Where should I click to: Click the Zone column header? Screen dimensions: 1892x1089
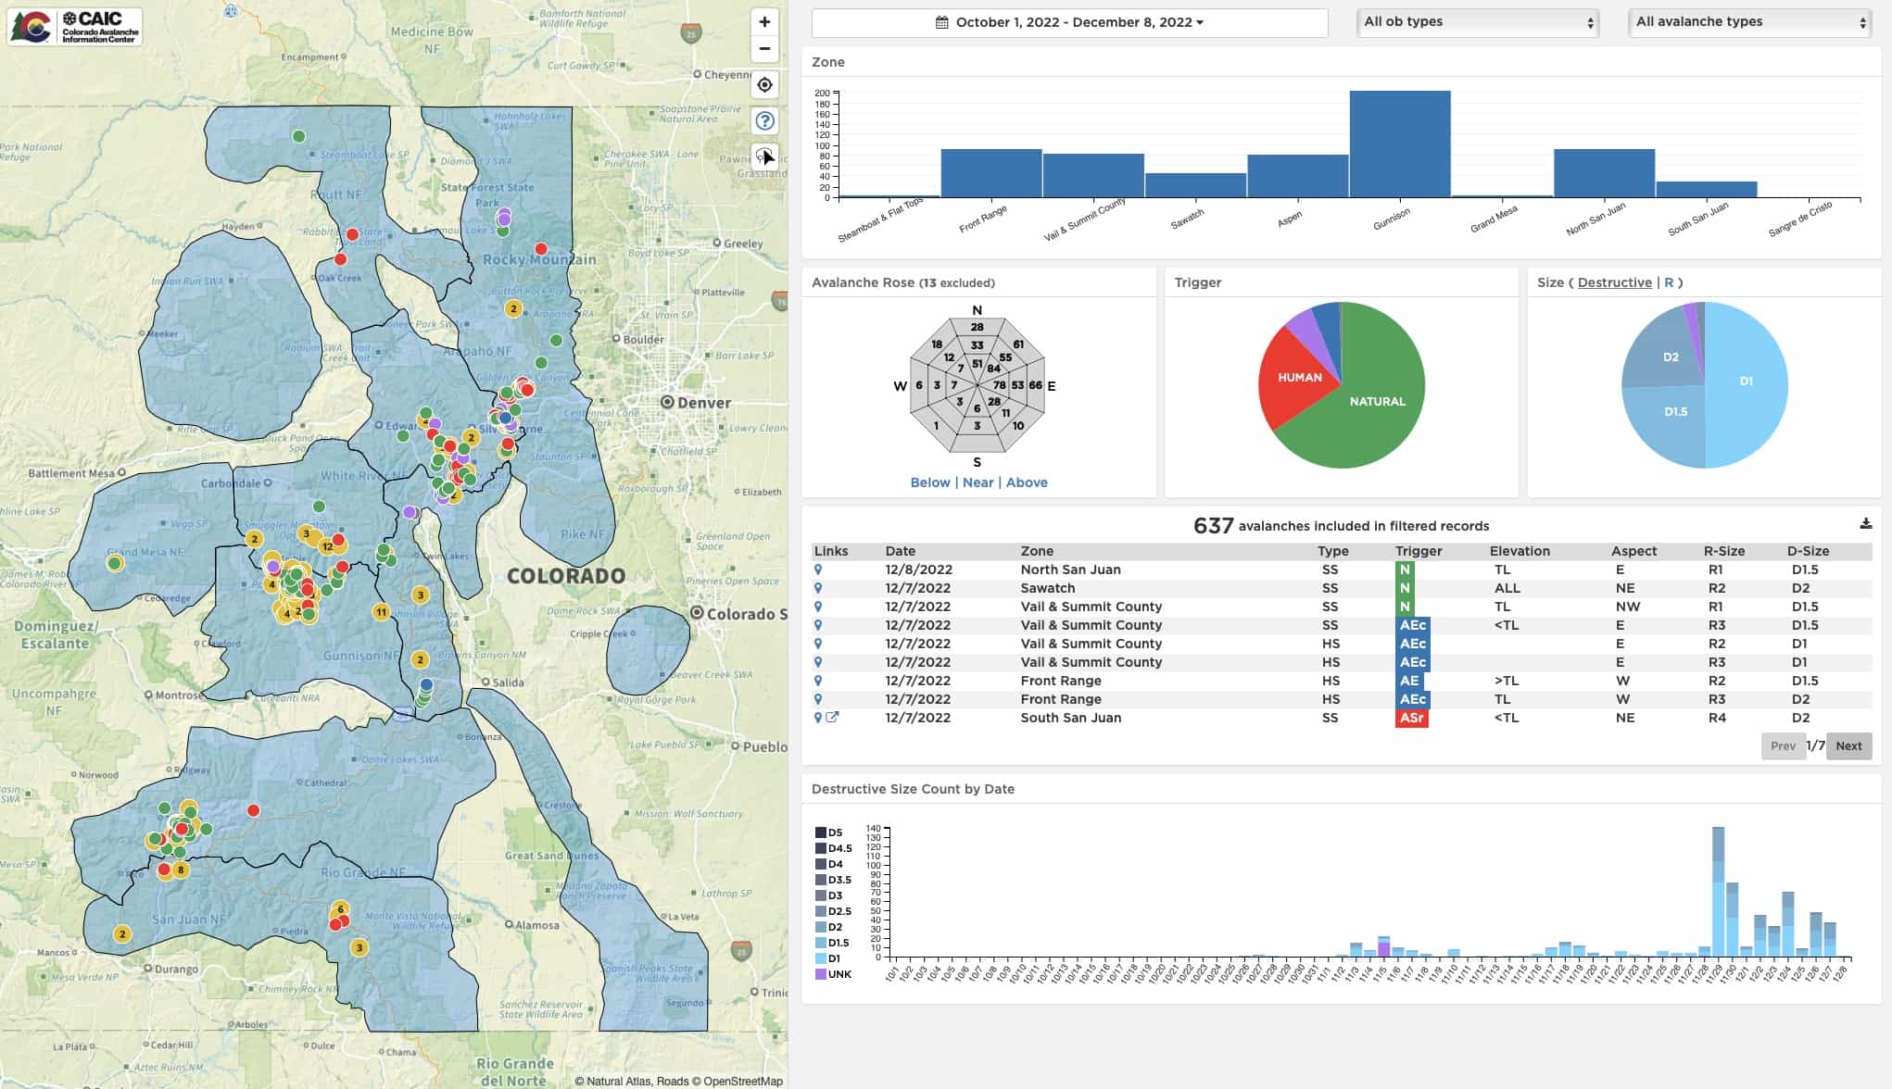1037,551
